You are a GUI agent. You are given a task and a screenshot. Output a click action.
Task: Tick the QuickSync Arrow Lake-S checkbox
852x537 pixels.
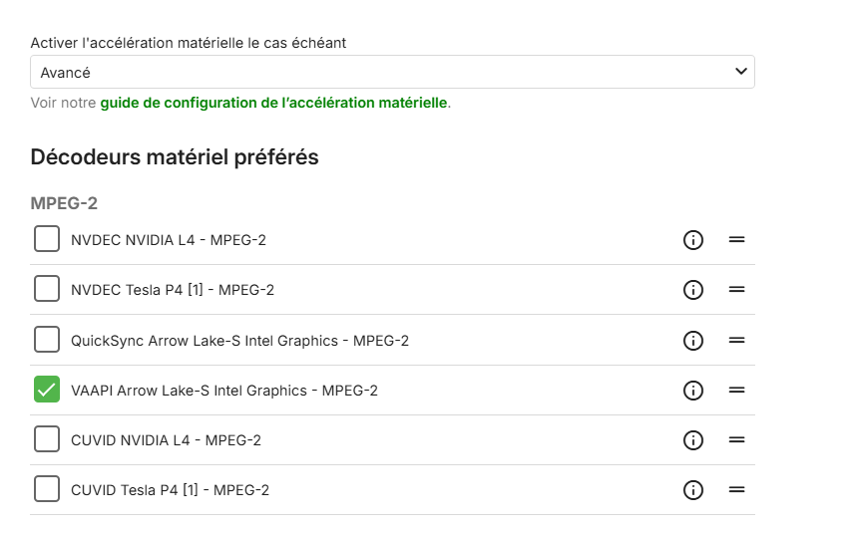tap(47, 340)
